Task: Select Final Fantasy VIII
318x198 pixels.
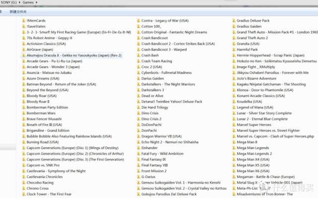Action: coord(155,165)
